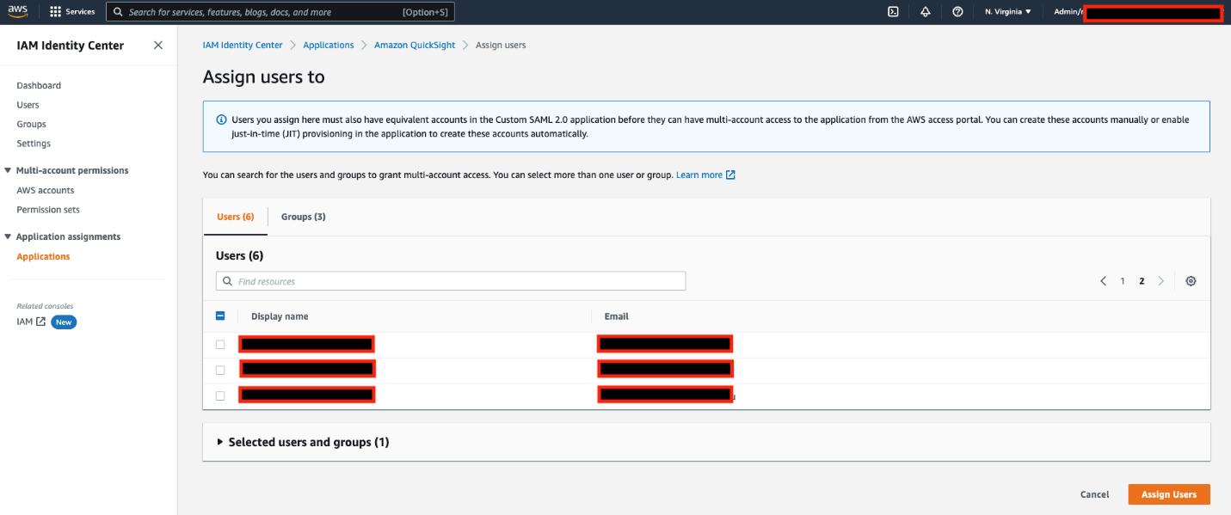Go to Applications breadcrumb link
Image resolution: width=1231 pixels, height=515 pixels.
coord(329,45)
